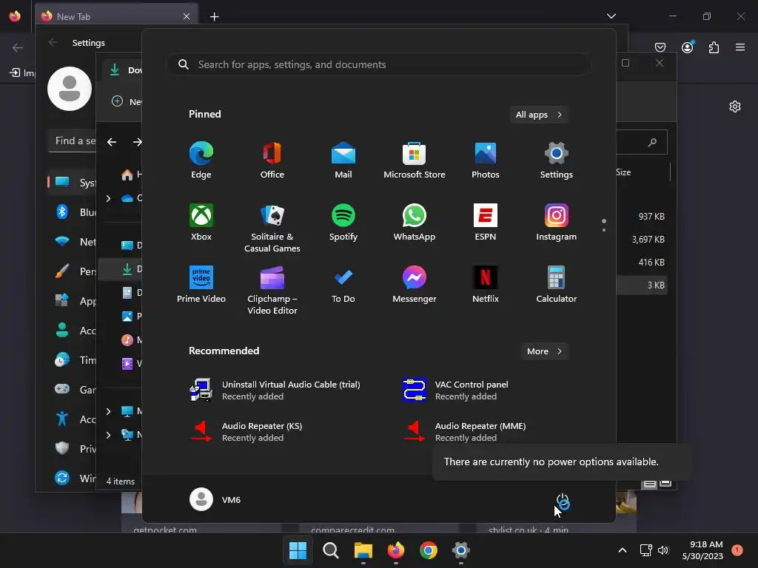Viewport: 758px width, 568px height.
Task: Personalize the Firefox new tab page
Action: pos(735,106)
